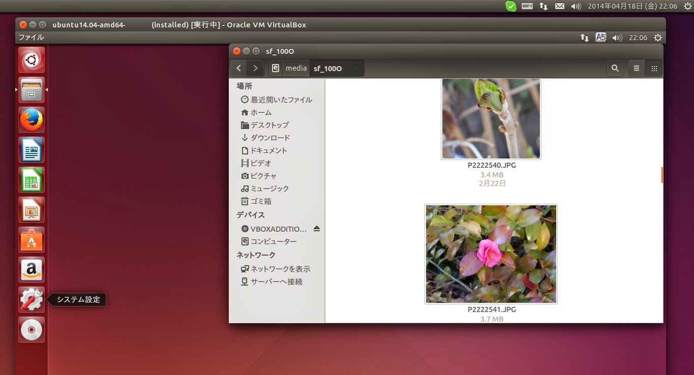Viewport: 694px width, 375px height.
Task: Click host green checkmark status indicator
Action: click(511, 6)
